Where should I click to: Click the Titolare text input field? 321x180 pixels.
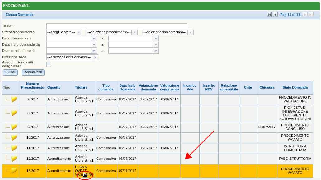point(116,26)
